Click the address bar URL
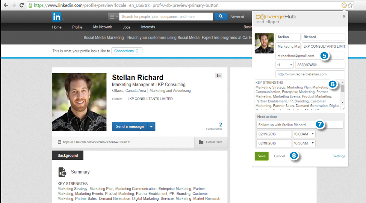The image size is (366, 203). pos(126,5)
